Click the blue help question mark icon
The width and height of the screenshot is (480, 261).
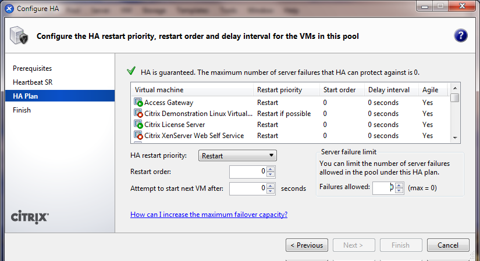pos(460,36)
